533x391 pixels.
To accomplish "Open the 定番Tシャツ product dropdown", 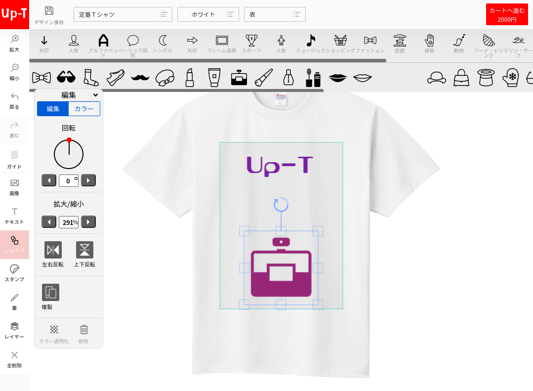I will [123, 14].
